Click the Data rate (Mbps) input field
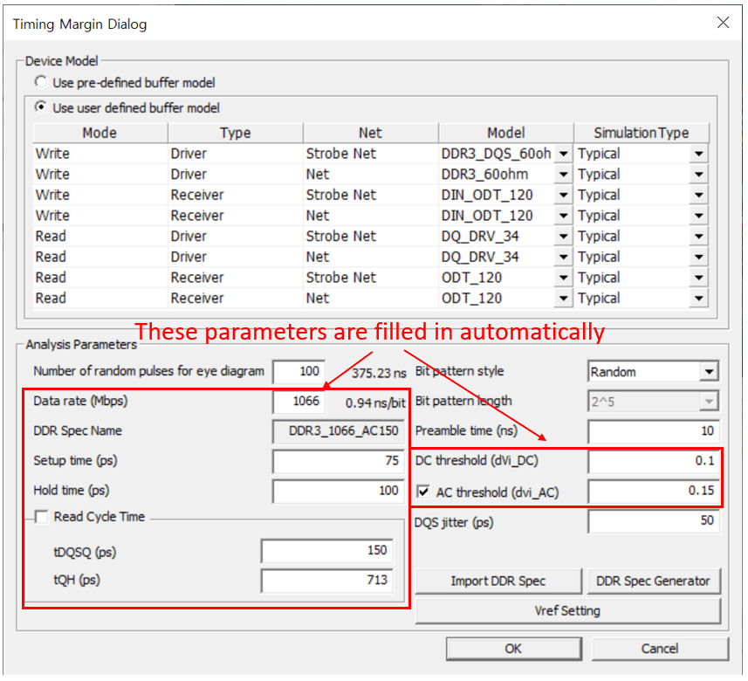Image resolution: width=748 pixels, height=681 pixels. point(298,402)
